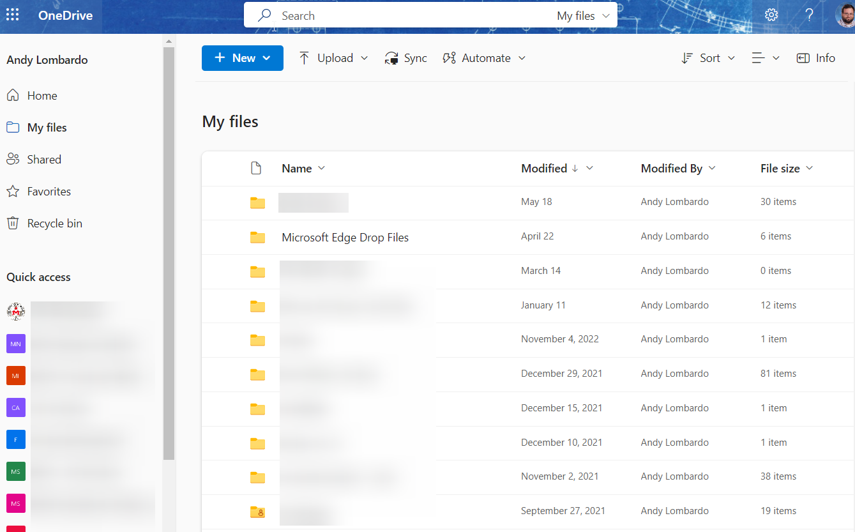Click the folder icon in the November 4, 2022 row
The image size is (855, 532).
pyautogui.click(x=257, y=340)
